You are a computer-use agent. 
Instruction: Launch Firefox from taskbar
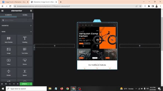(x=62, y=89)
